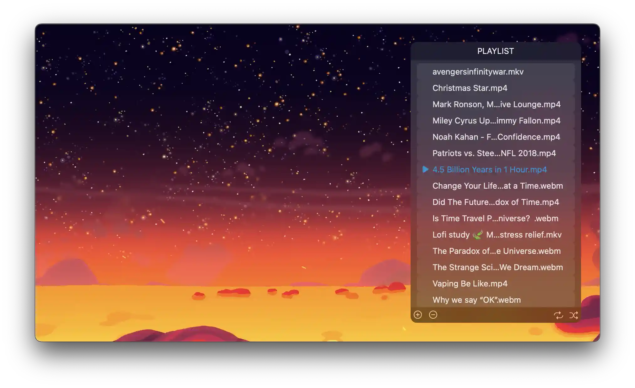Select Patriots vs. Steelers NFL 2018 video
635x388 pixels.
point(496,153)
